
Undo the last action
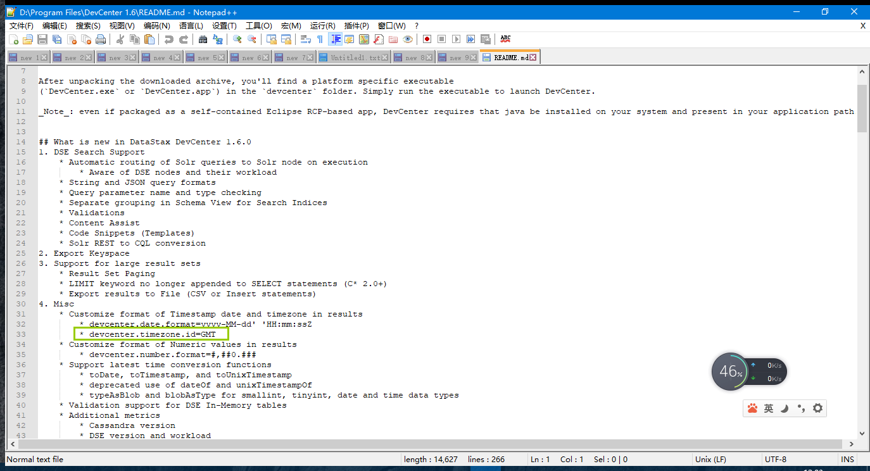pos(169,39)
